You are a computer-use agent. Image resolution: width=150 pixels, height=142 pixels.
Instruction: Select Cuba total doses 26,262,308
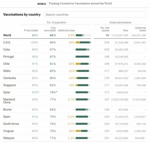pos(122,50)
